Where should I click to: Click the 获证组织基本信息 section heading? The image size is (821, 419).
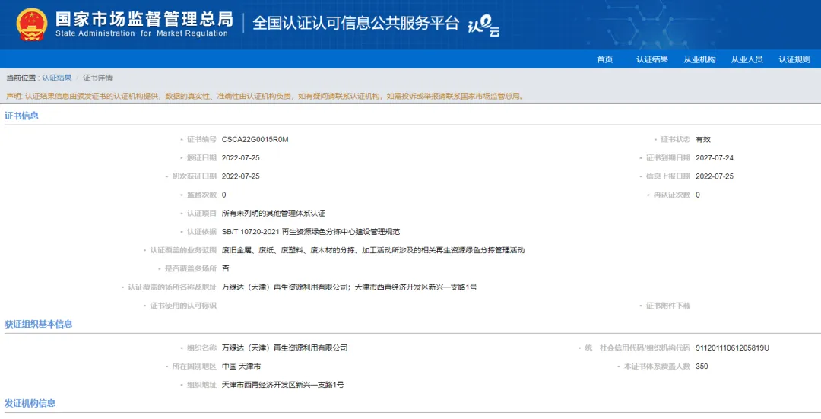(x=38, y=324)
